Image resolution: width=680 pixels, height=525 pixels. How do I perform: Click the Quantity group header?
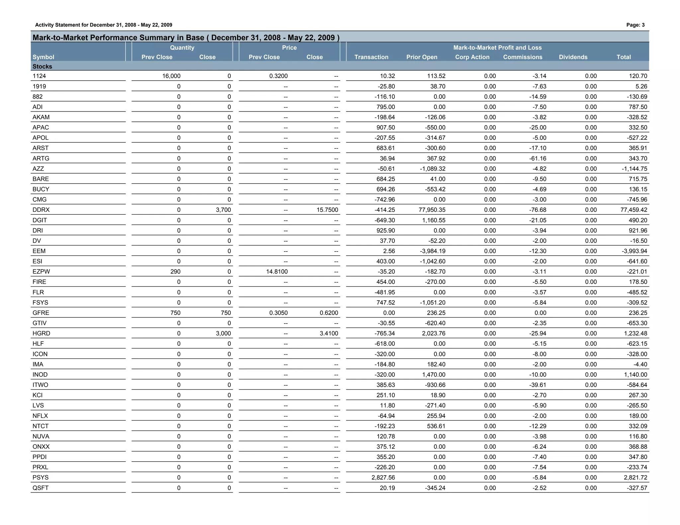[x=182, y=48]
